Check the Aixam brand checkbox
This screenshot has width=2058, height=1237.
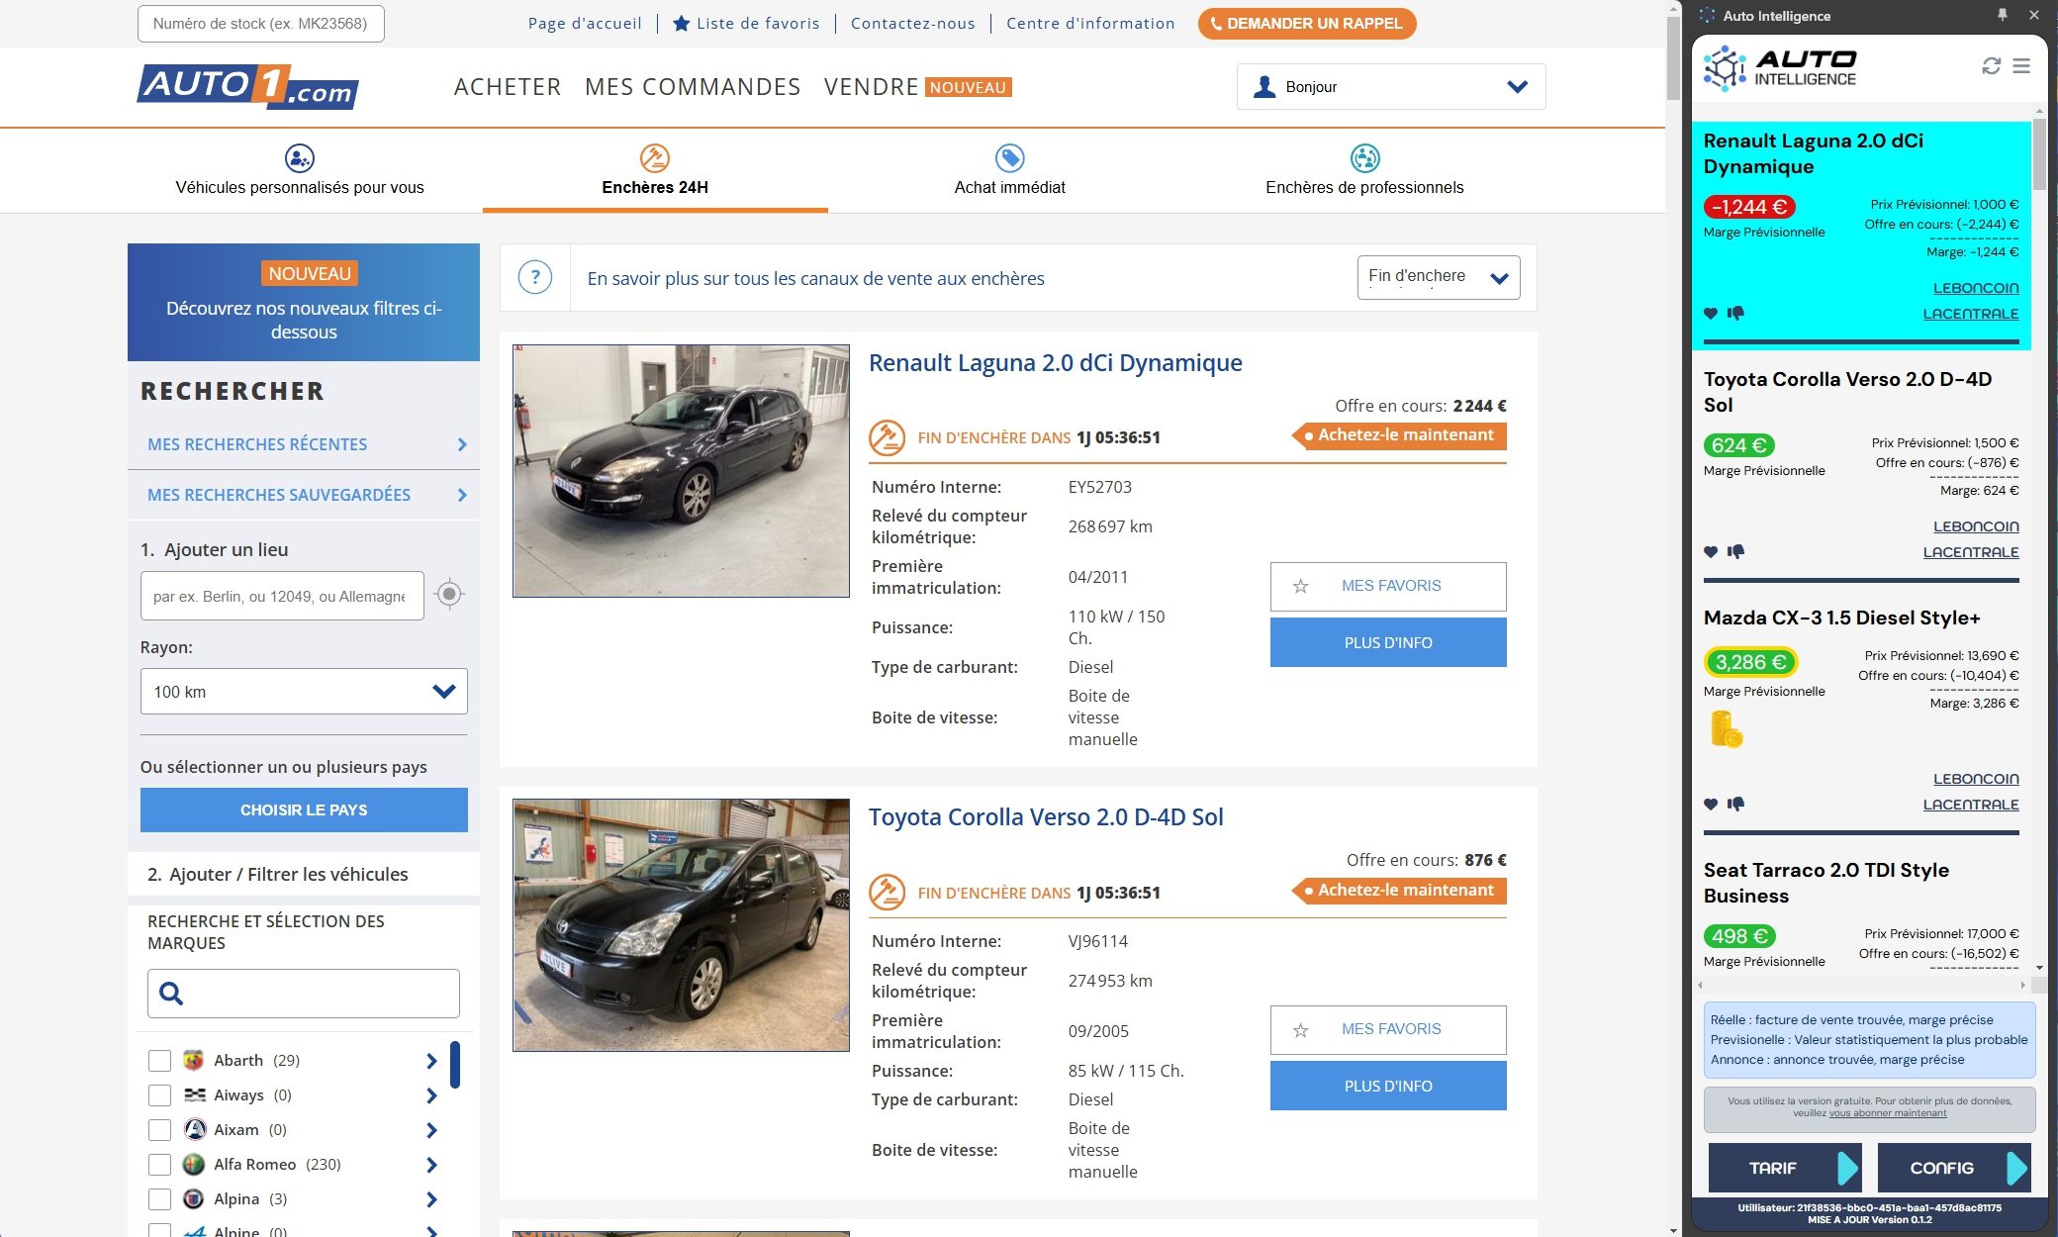tap(159, 1130)
